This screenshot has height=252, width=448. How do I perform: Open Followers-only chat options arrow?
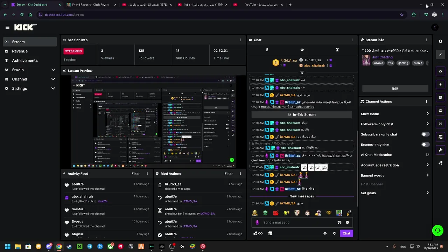point(427,124)
